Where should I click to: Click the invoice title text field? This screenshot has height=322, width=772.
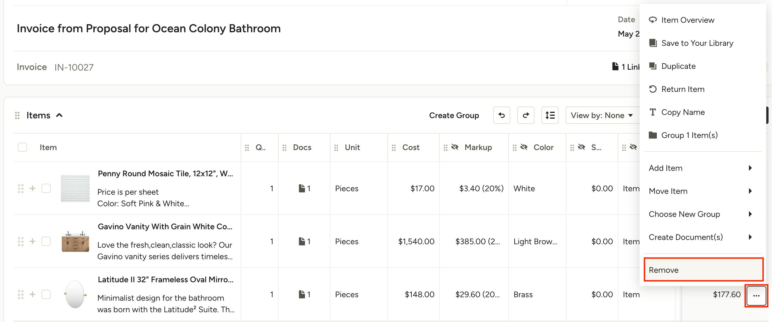point(149,29)
